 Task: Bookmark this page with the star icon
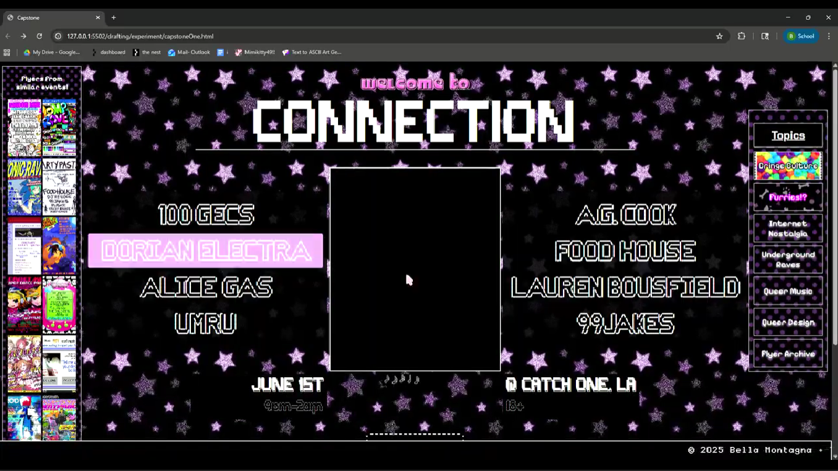pos(719,36)
